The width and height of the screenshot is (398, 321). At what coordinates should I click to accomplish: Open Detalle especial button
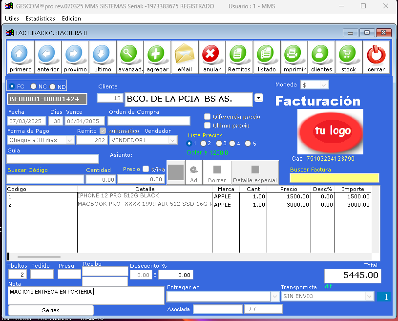click(x=255, y=172)
